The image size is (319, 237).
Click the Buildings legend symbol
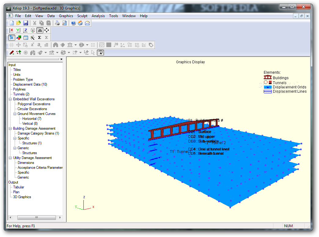[268, 77]
